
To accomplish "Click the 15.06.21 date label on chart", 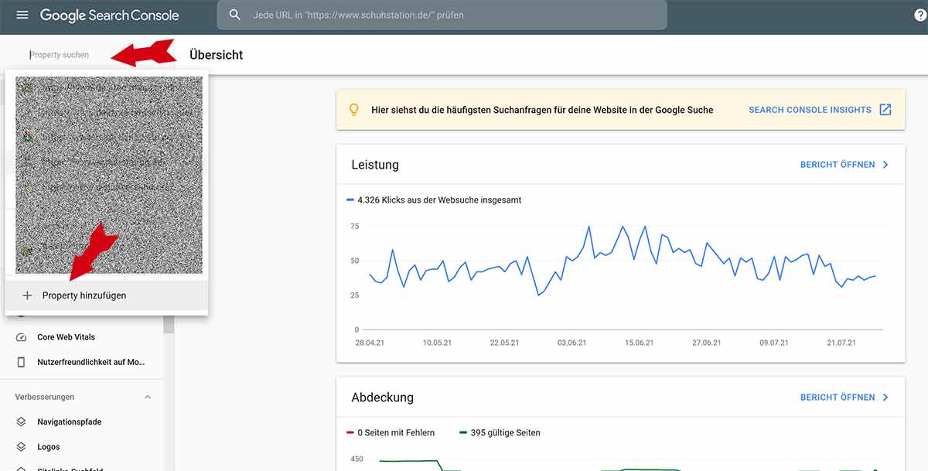I will click(639, 343).
